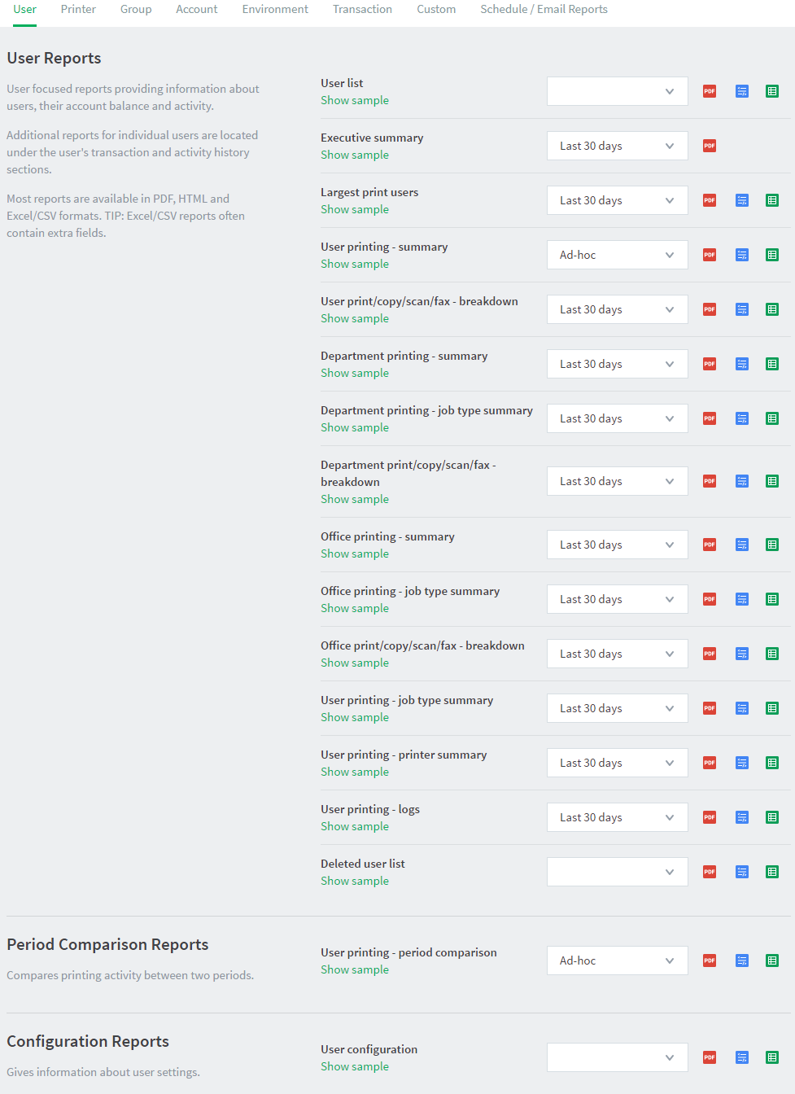View Largest print users report in HTML
795x1094 pixels.
click(x=742, y=200)
